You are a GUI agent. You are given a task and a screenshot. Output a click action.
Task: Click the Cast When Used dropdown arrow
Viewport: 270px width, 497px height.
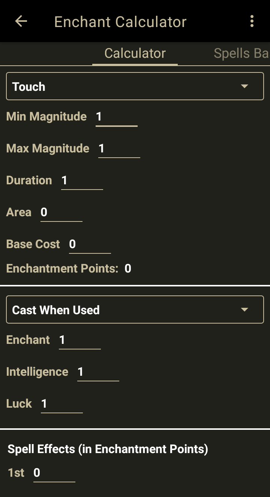click(x=244, y=310)
